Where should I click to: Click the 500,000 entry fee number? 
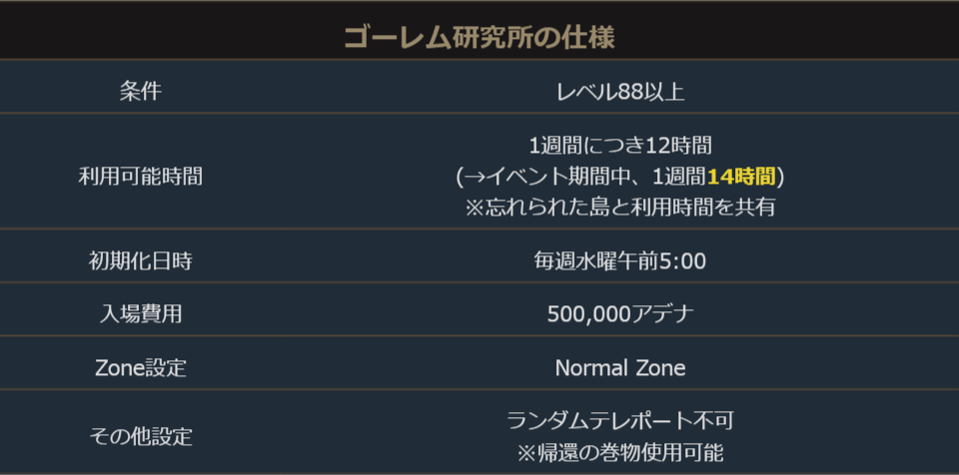(x=588, y=314)
